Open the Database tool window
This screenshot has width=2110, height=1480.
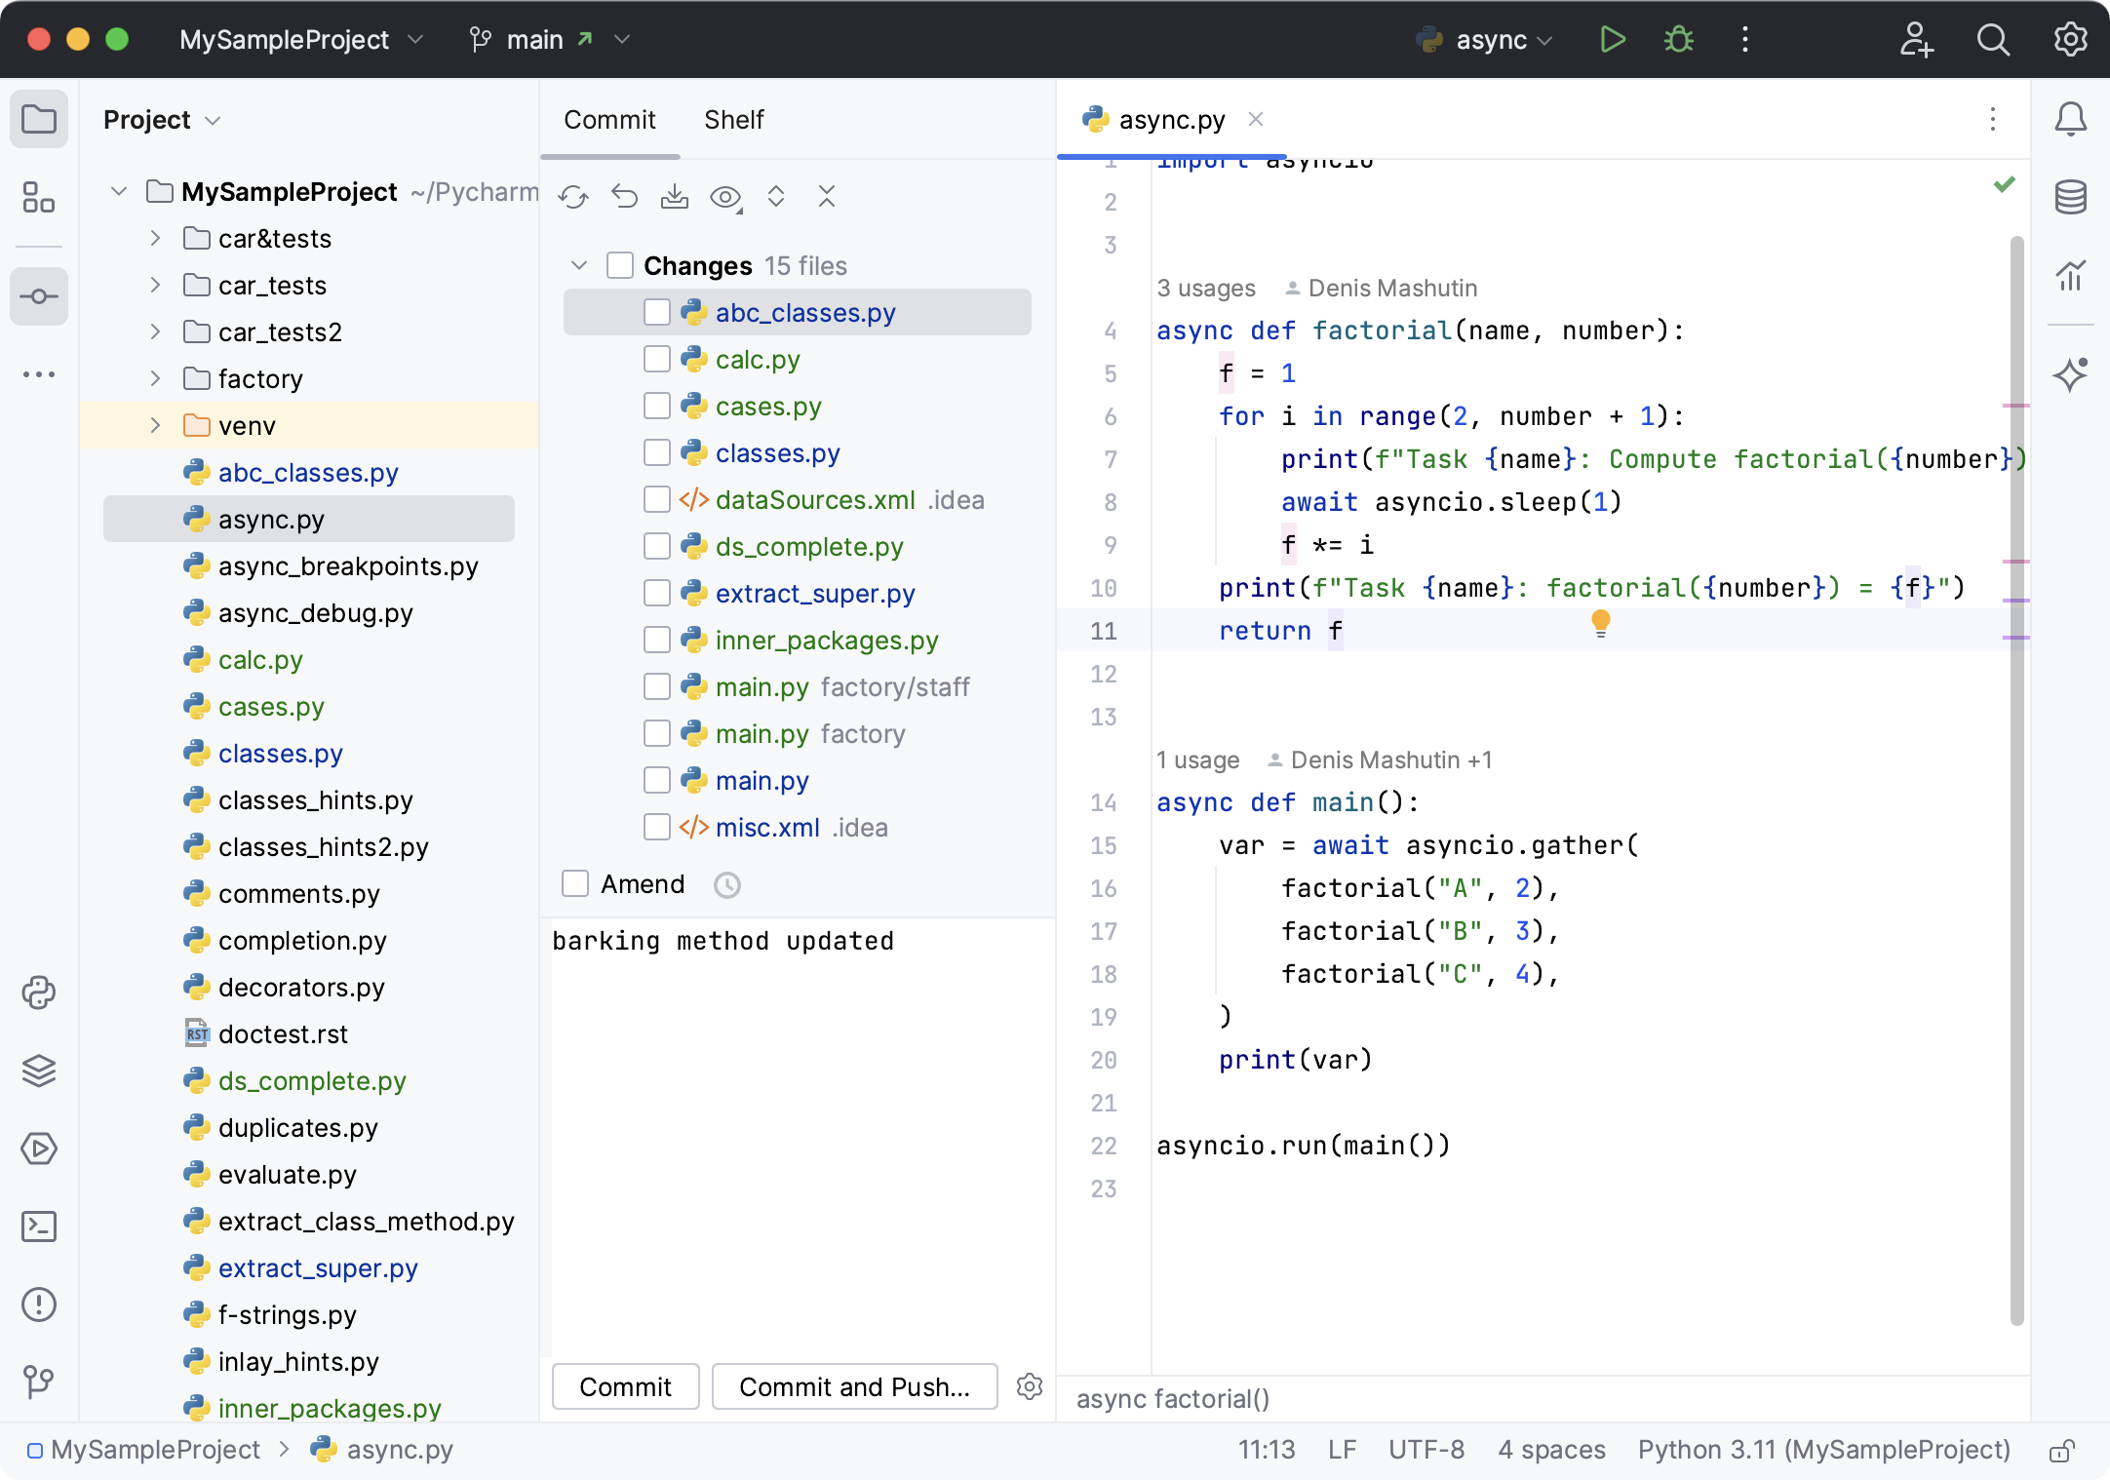[x=2070, y=197]
